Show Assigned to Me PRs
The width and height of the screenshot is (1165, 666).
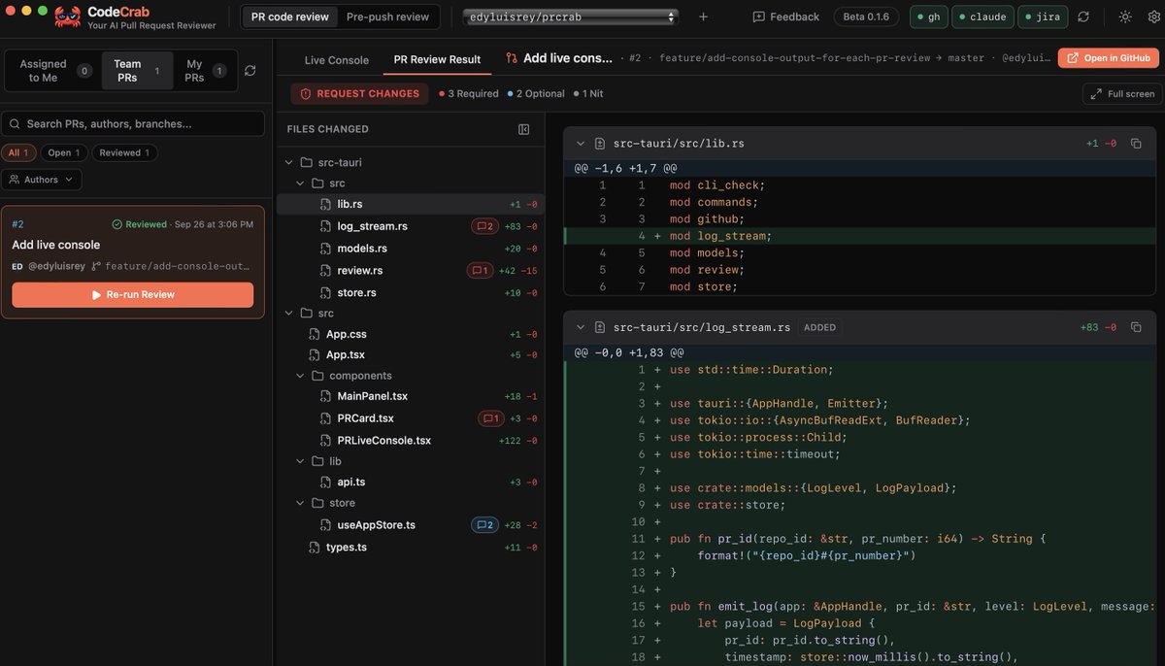coord(54,71)
